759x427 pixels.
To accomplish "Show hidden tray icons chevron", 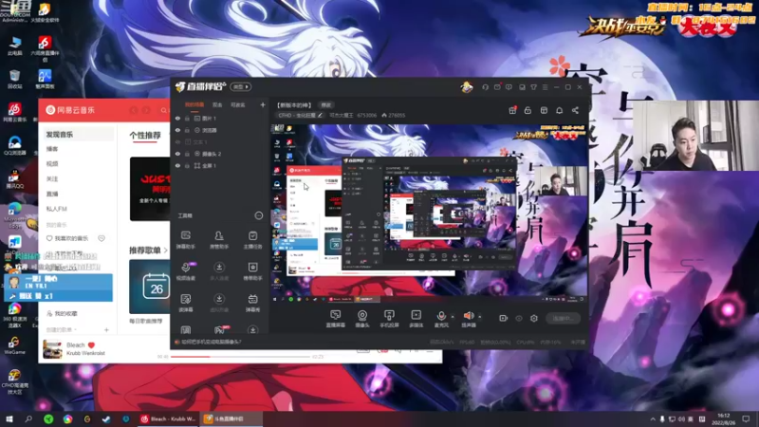I will tap(653, 418).
